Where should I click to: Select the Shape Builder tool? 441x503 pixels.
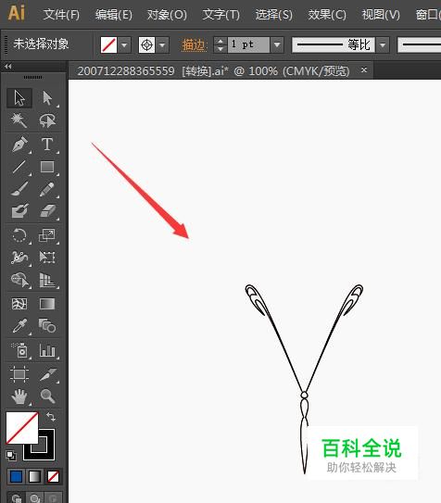(19, 280)
